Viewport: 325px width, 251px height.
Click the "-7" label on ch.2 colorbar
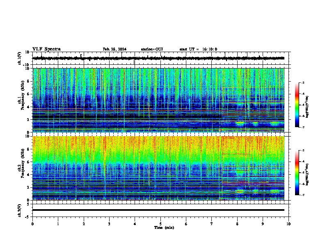[303, 195]
